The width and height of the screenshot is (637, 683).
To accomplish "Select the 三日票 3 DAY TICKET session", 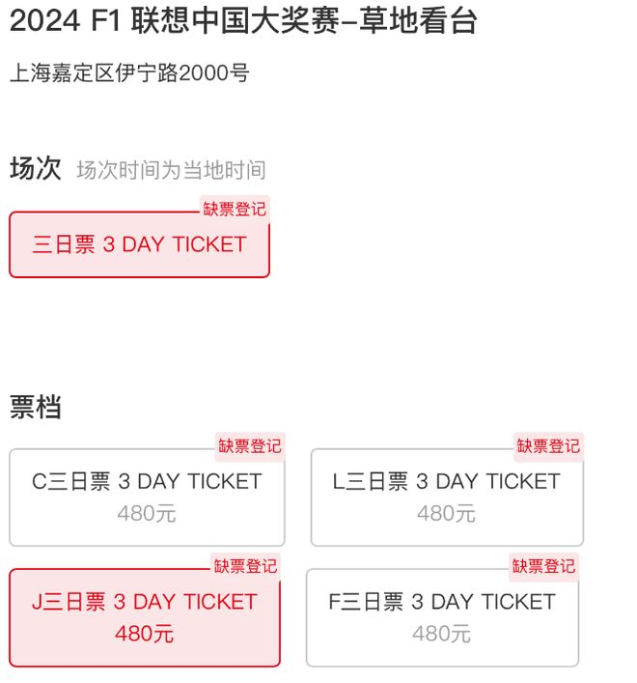I will 139,244.
